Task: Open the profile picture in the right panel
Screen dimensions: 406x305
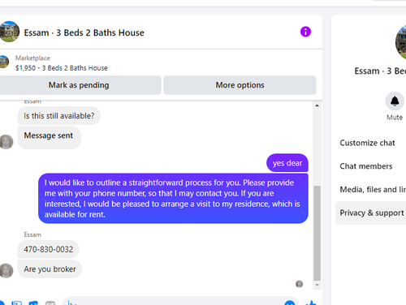Action: point(401,42)
